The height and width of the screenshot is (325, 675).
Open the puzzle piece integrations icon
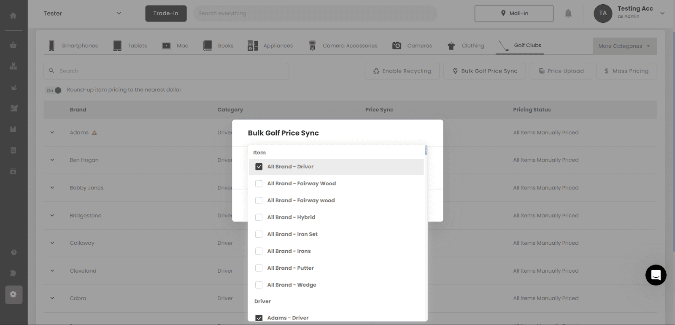click(13, 273)
